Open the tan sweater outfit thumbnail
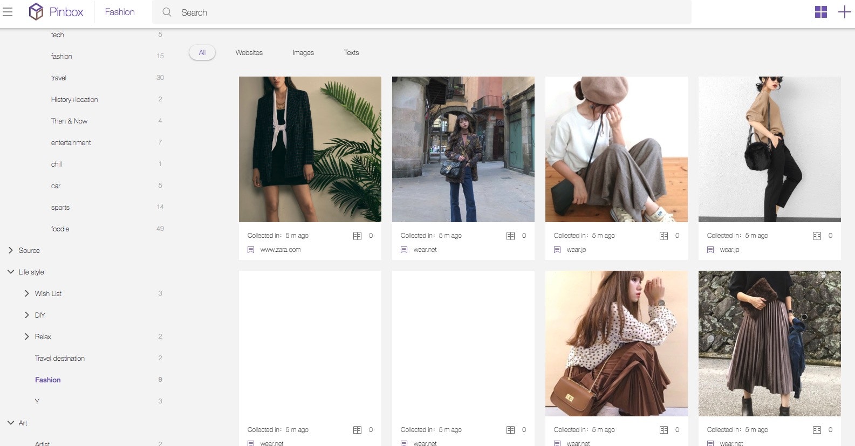 tap(770, 149)
